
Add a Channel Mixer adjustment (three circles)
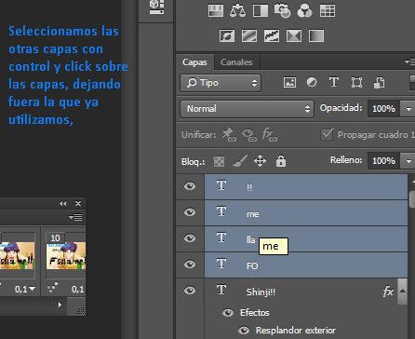304,10
